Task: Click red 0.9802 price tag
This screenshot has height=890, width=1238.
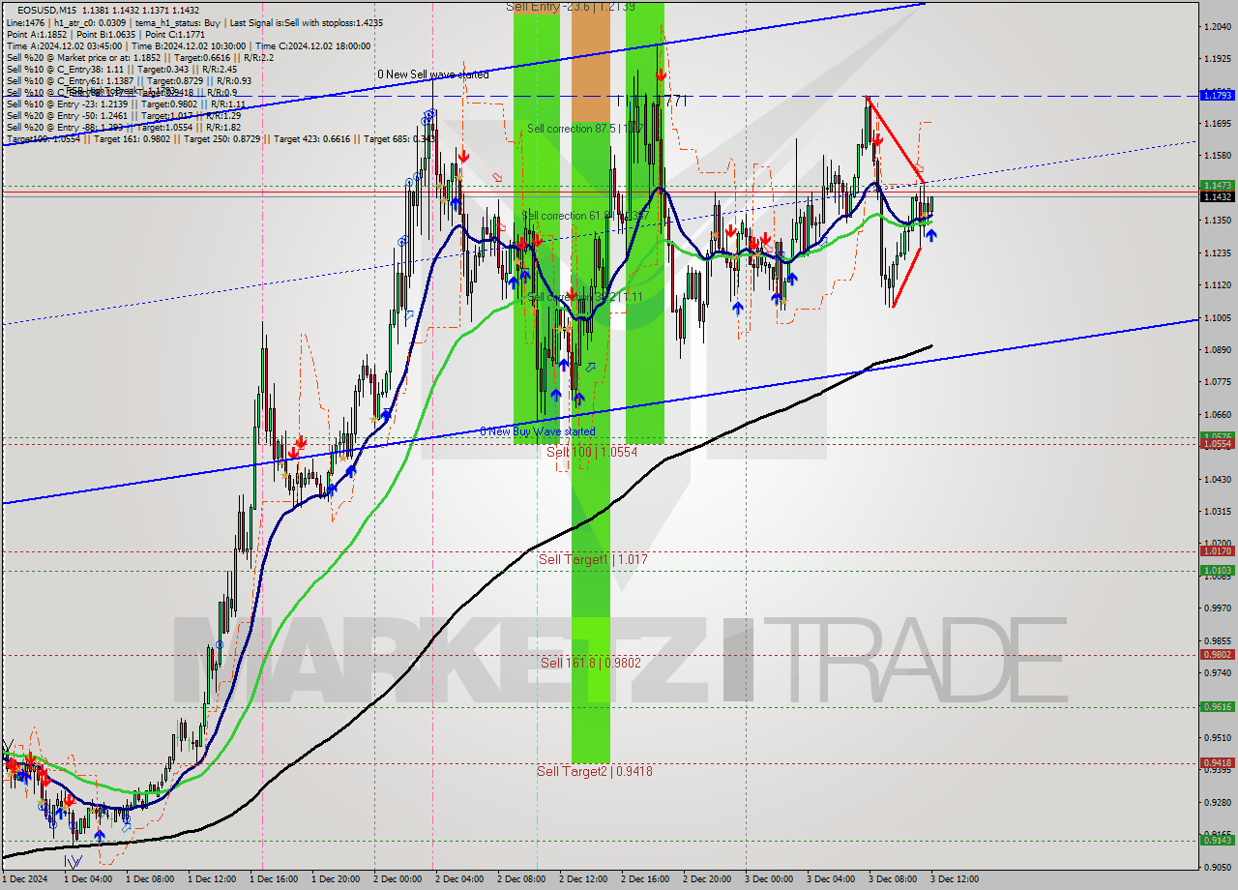Action: pos(1217,654)
